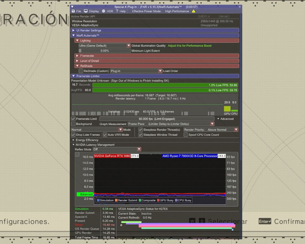Click the green Balanced label

pyautogui.click(x=85, y=194)
